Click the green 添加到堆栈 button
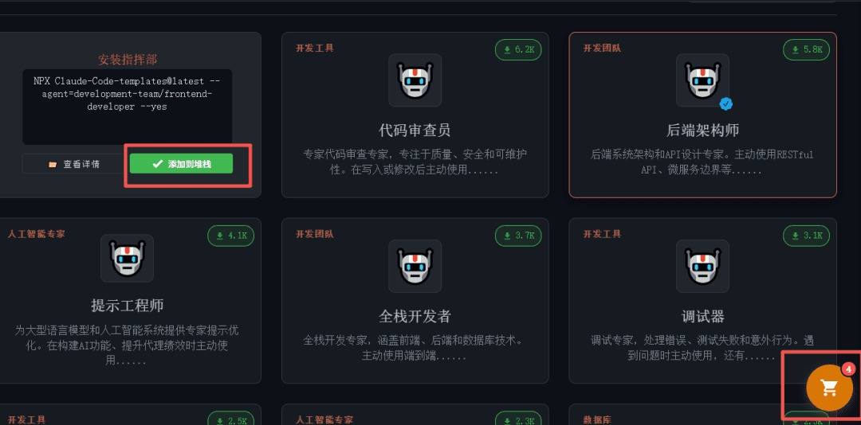The width and height of the screenshot is (861, 425). [181, 163]
